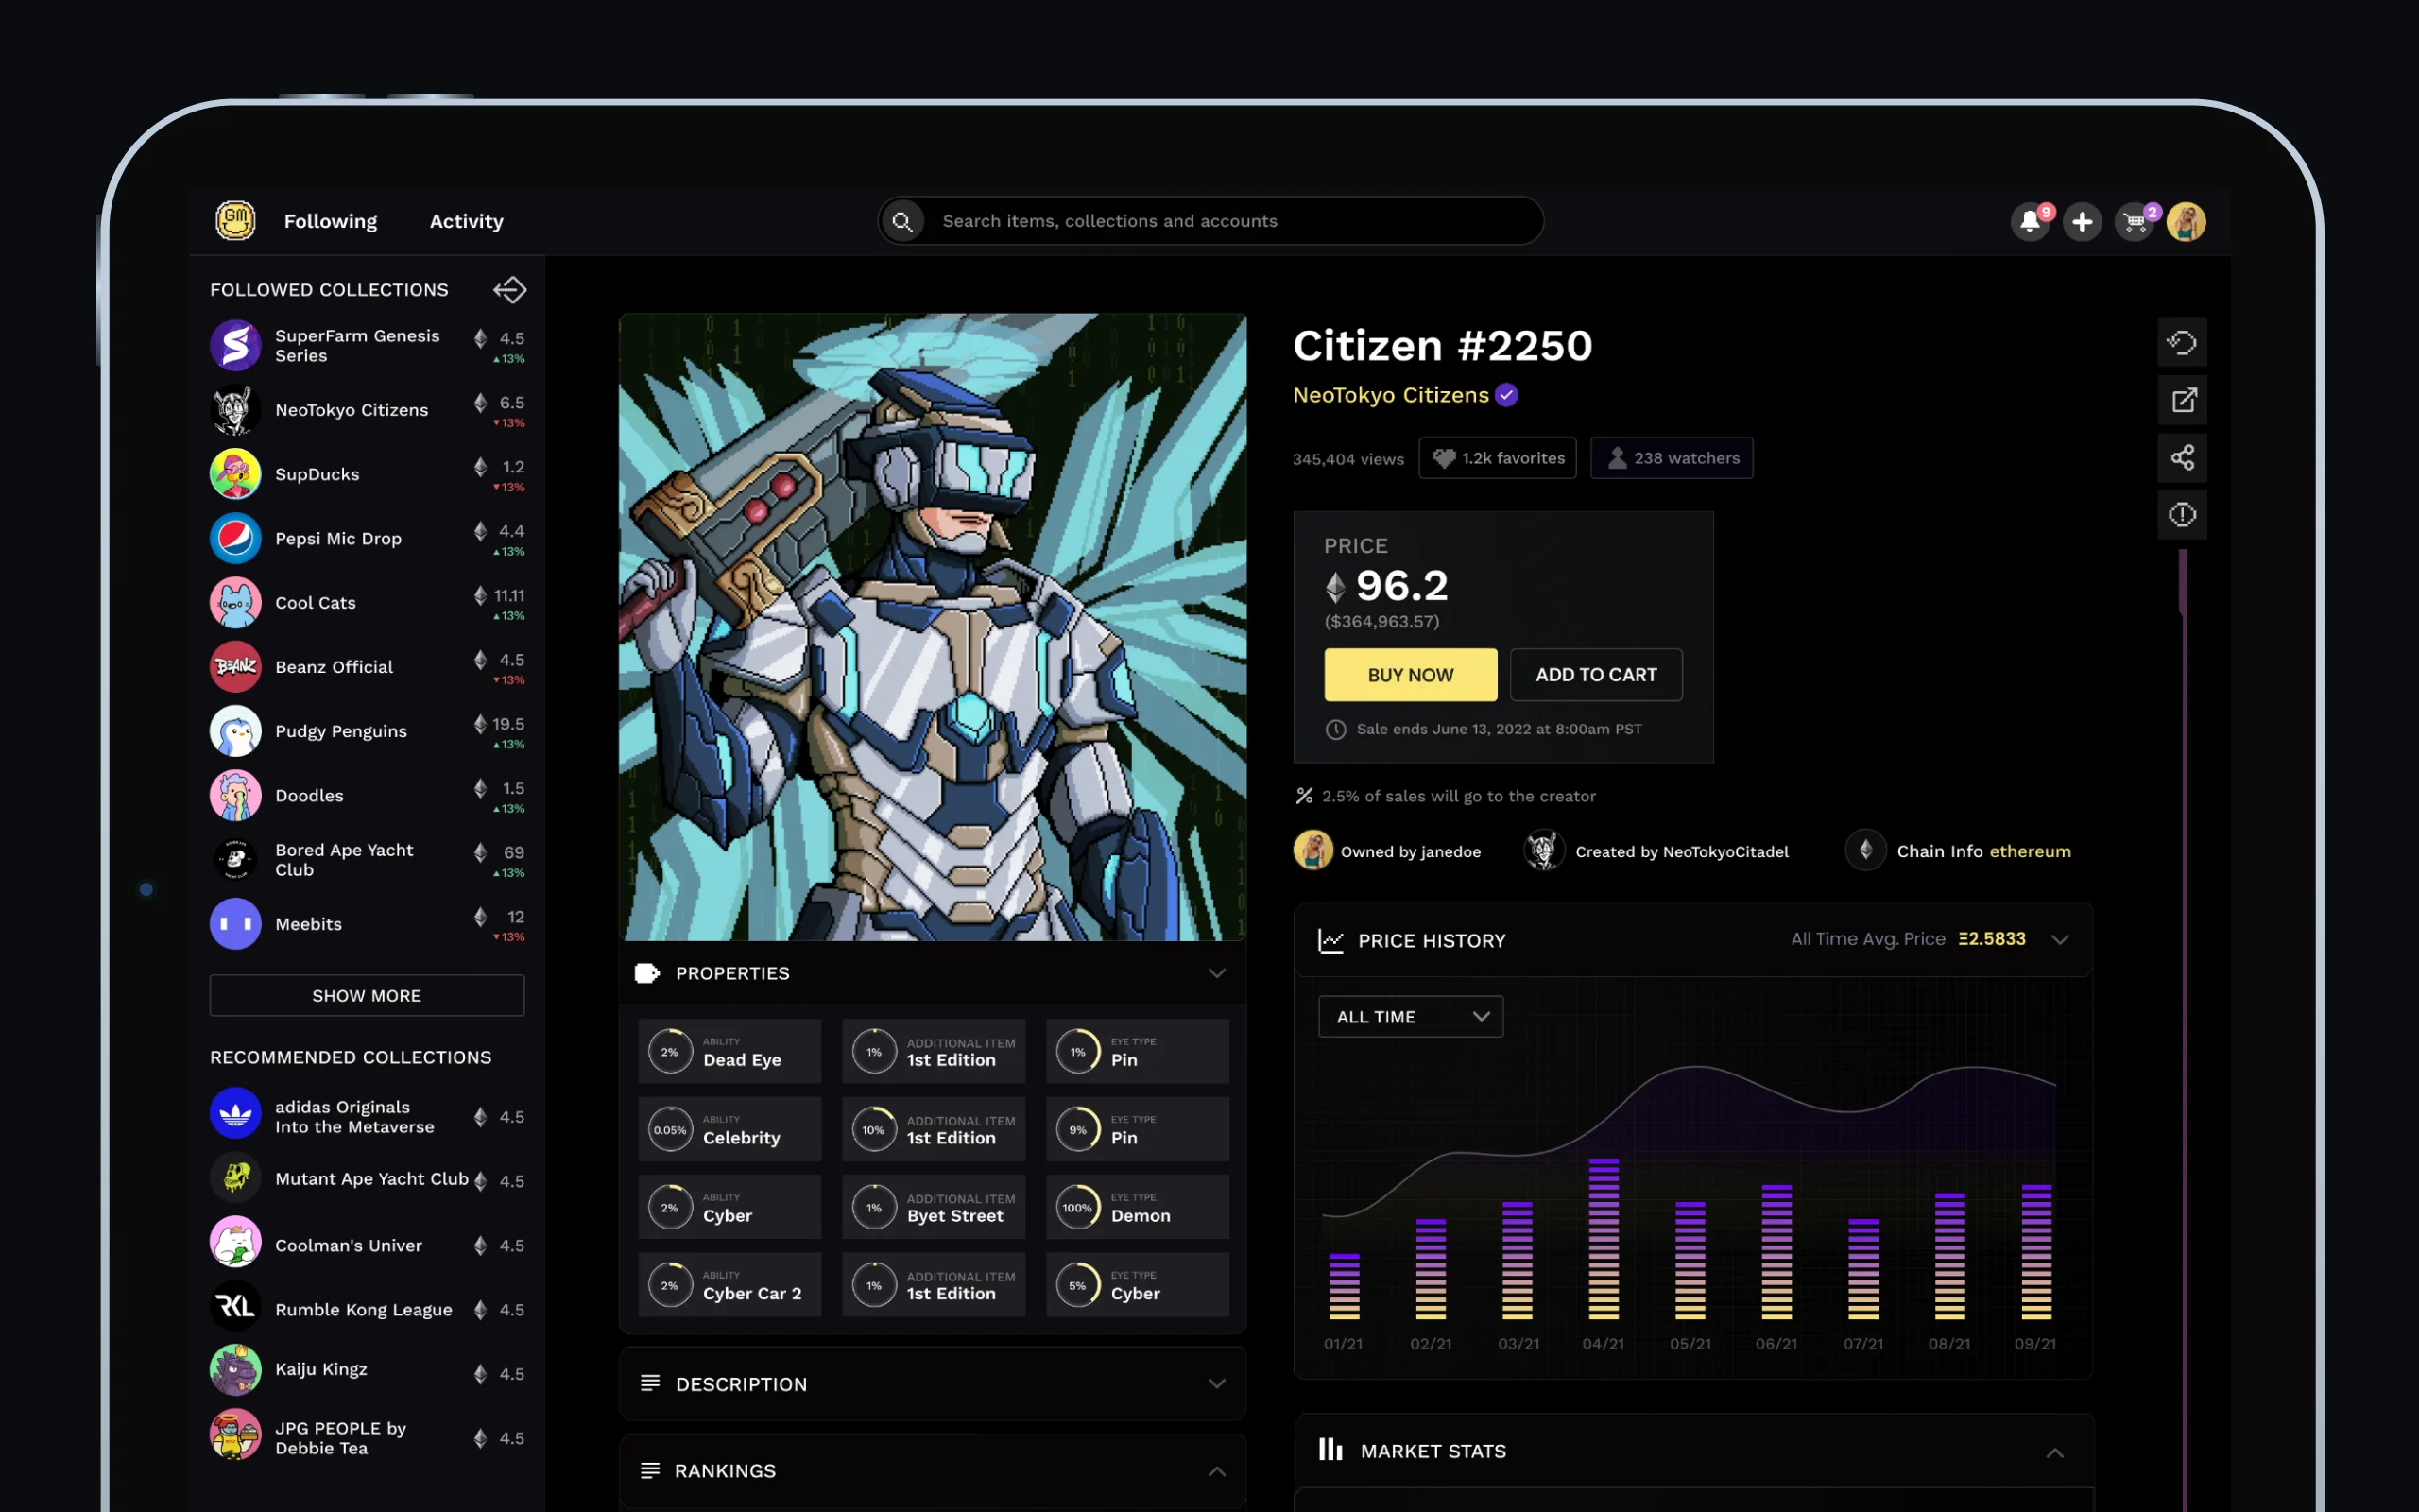This screenshot has height=1512, width=2419.
Task: Click the plus create icon
Action: coord(2083,221)
